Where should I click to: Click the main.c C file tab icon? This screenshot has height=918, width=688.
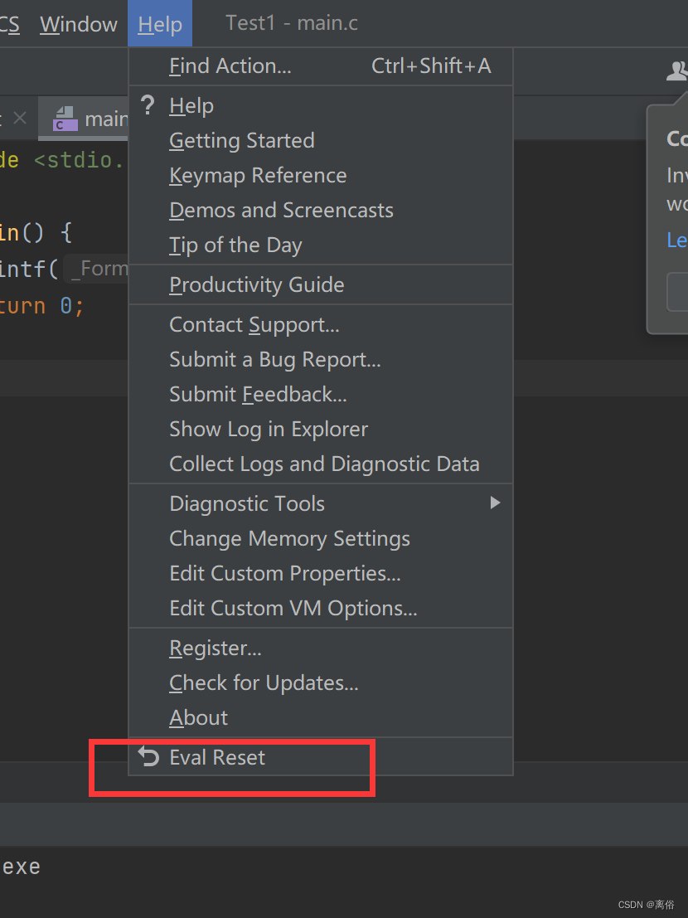coord(65,119)
